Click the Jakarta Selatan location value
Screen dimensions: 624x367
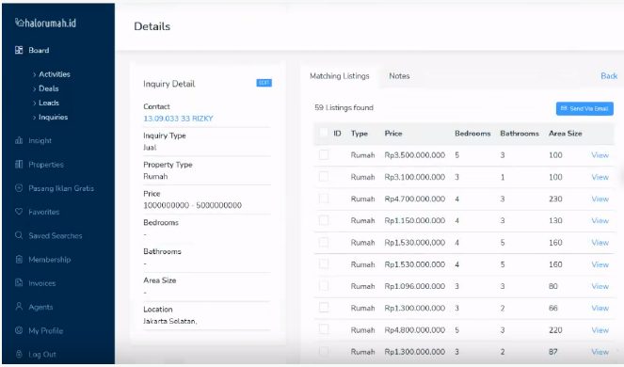pos(170,321)
